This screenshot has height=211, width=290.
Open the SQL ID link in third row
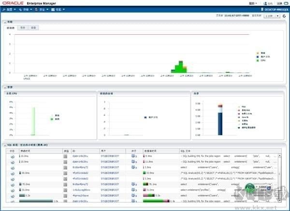pos(80,168)
